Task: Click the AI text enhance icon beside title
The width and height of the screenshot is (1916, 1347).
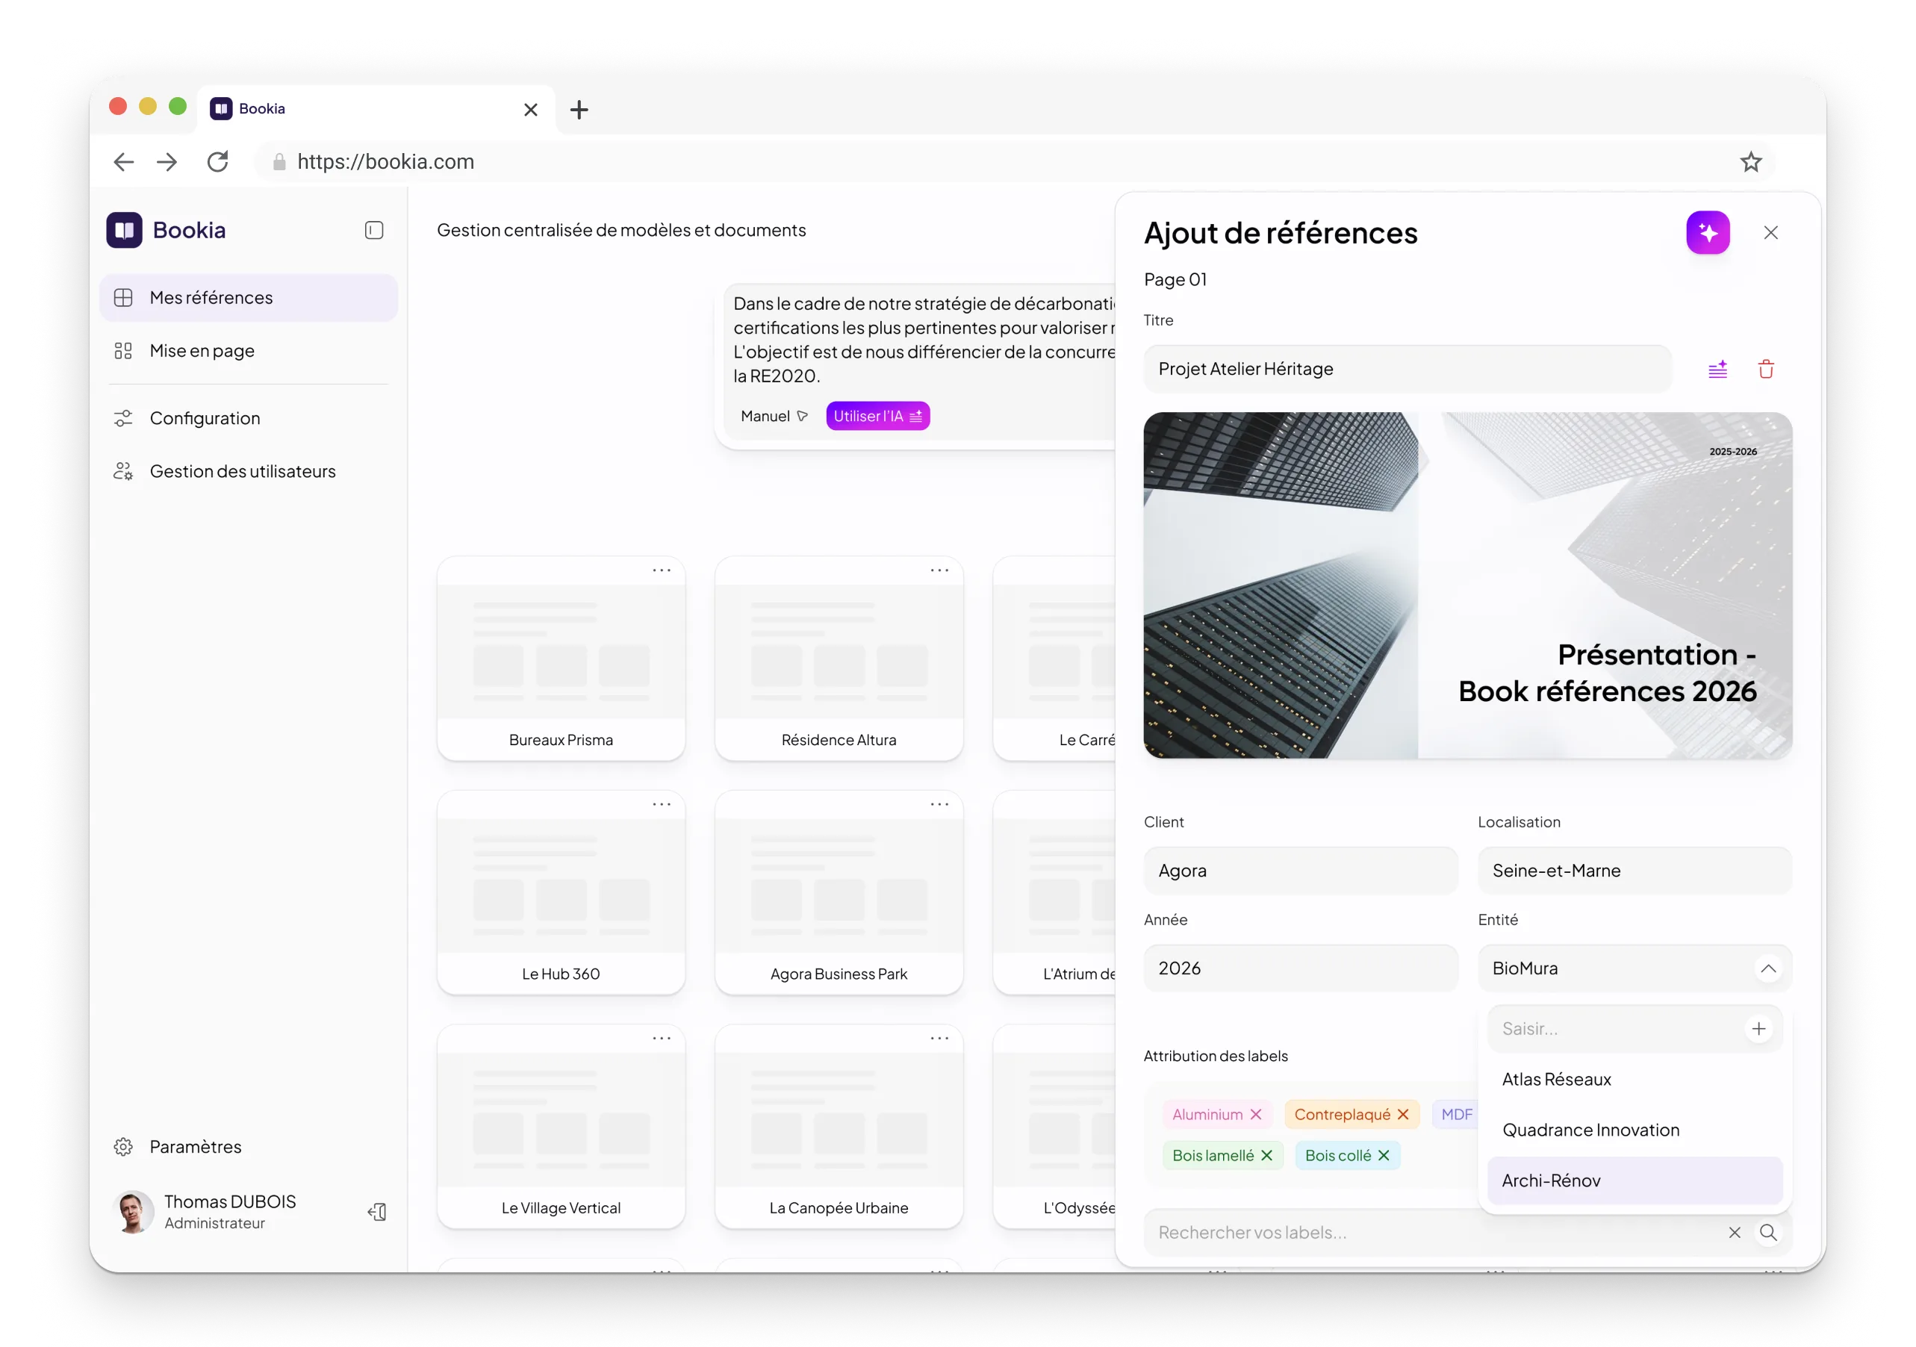Action: [1717, 369]
